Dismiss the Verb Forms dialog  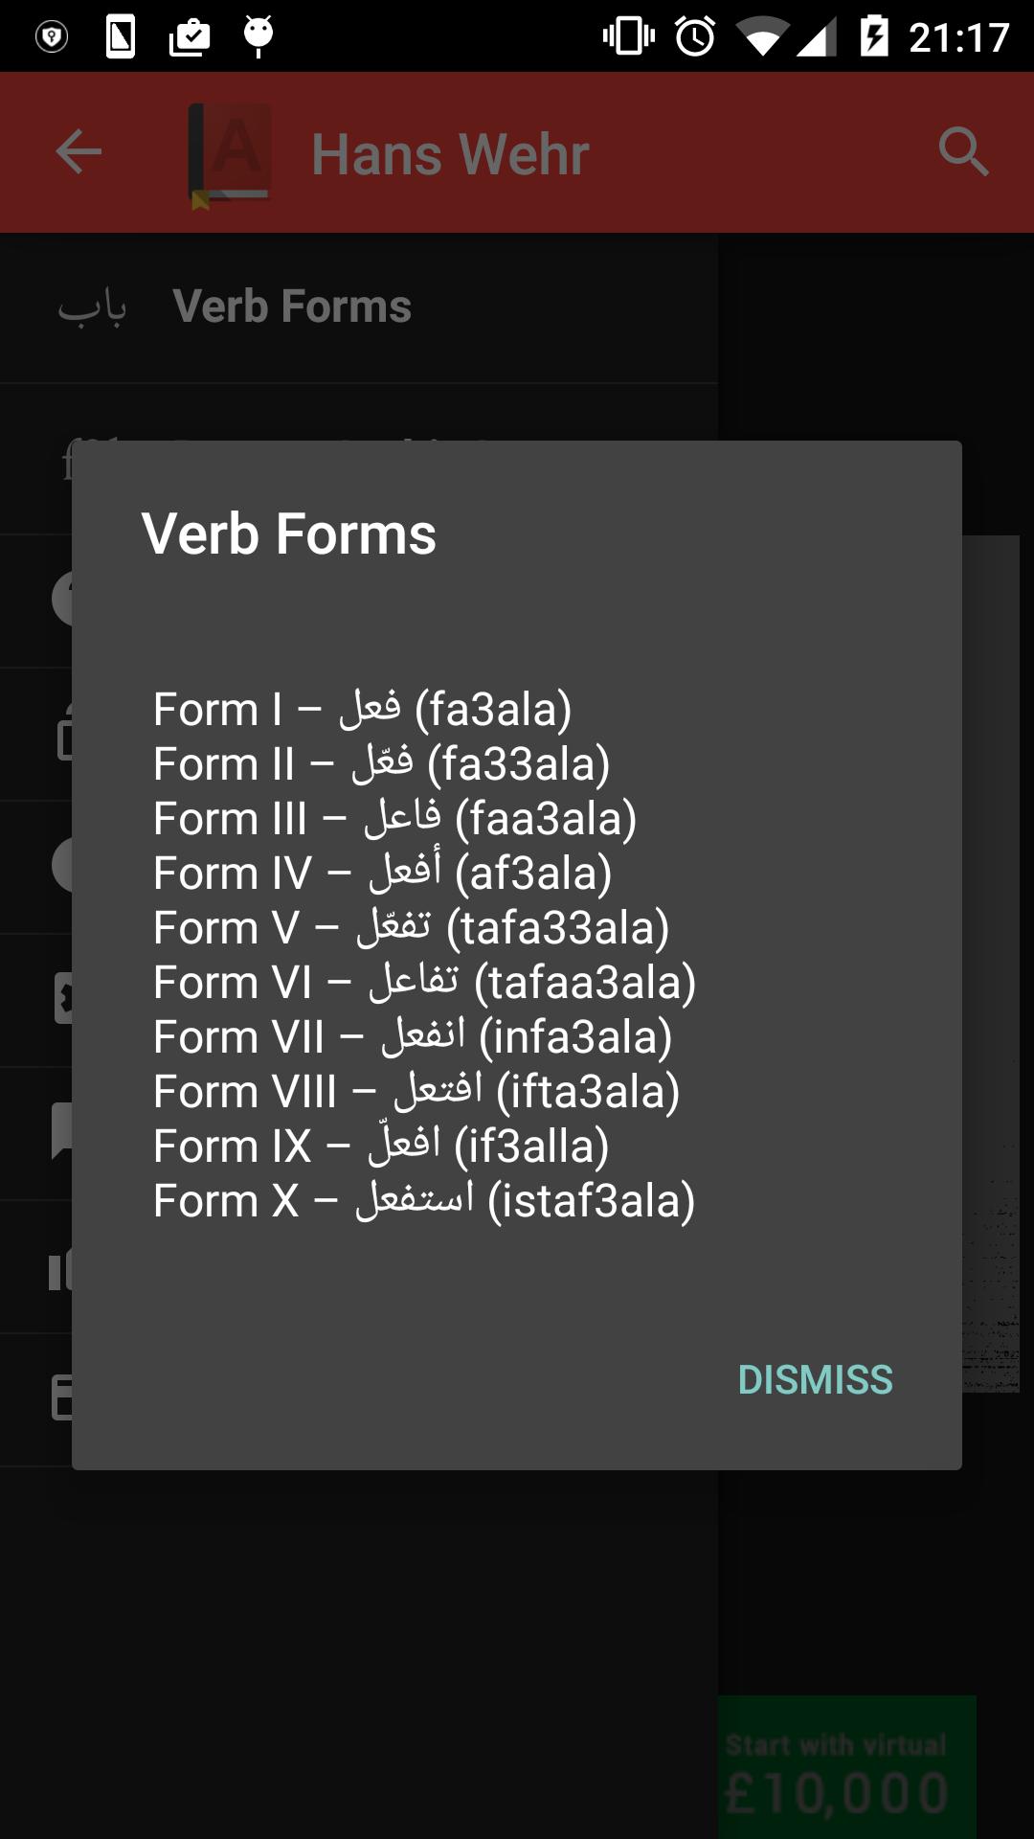(x=815, y=1379)
